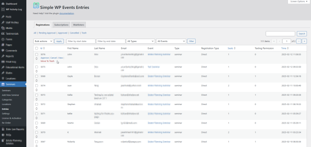The width and height of the screenshot is (311, 147).
Task: Go to next page arrow in pagination
Action: 299,41
